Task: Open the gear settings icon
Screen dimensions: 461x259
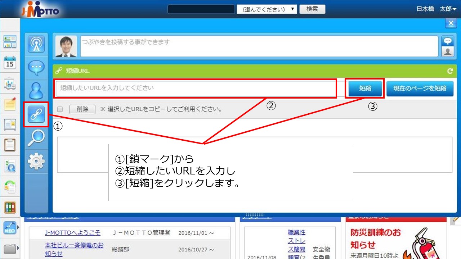Action: pyautogui.click(x=36, y=162)
